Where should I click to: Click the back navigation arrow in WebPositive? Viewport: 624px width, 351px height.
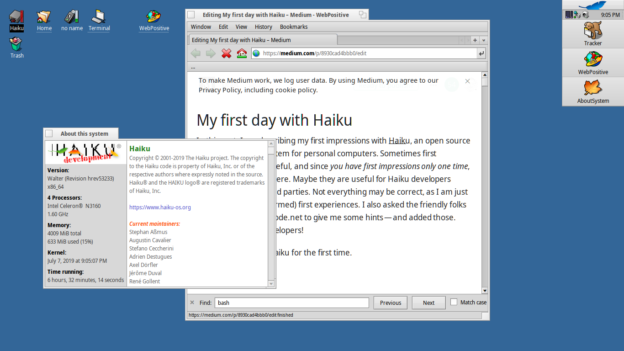click(196, 53)
